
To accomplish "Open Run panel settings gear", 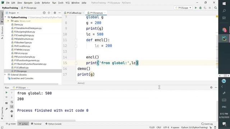I will [x=211, y=87].
